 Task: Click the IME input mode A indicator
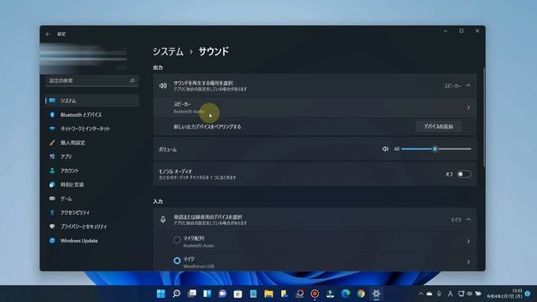(x=450, y=294)
